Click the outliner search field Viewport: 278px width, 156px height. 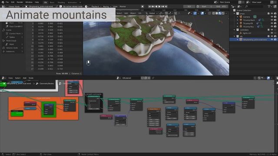click(254, 6)
